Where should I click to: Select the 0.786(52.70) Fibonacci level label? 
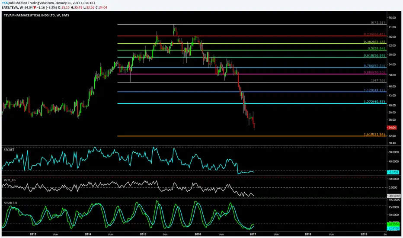click(374, 66)
